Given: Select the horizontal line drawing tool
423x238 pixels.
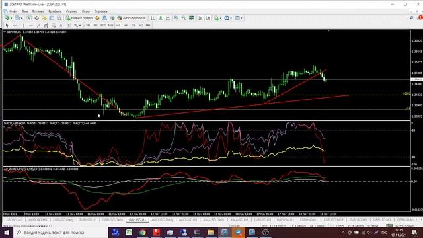Looking at the screenshot, I should click(31, 25).
